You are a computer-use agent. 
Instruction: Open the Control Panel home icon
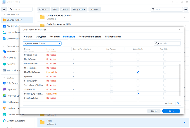tap(4, 9)
